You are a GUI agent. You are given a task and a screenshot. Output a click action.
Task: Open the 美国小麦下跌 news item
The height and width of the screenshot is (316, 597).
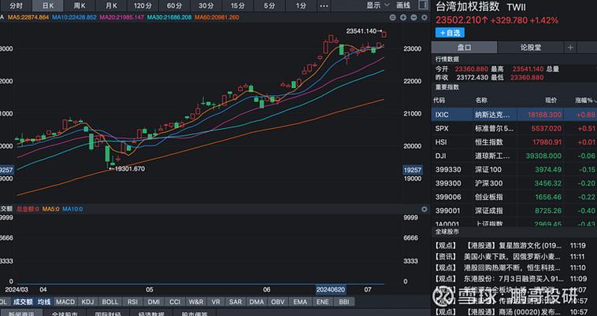click(x=510, y=257)
